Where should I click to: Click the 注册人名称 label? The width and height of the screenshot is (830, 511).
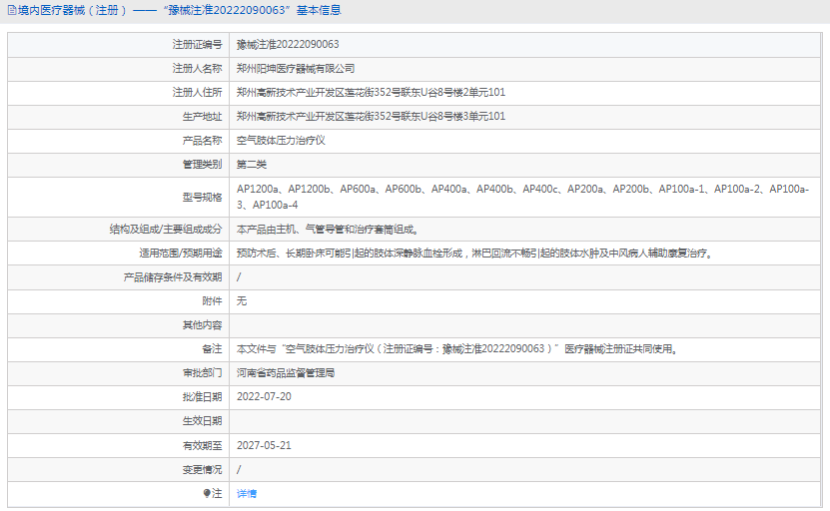[x=198, y=68]
